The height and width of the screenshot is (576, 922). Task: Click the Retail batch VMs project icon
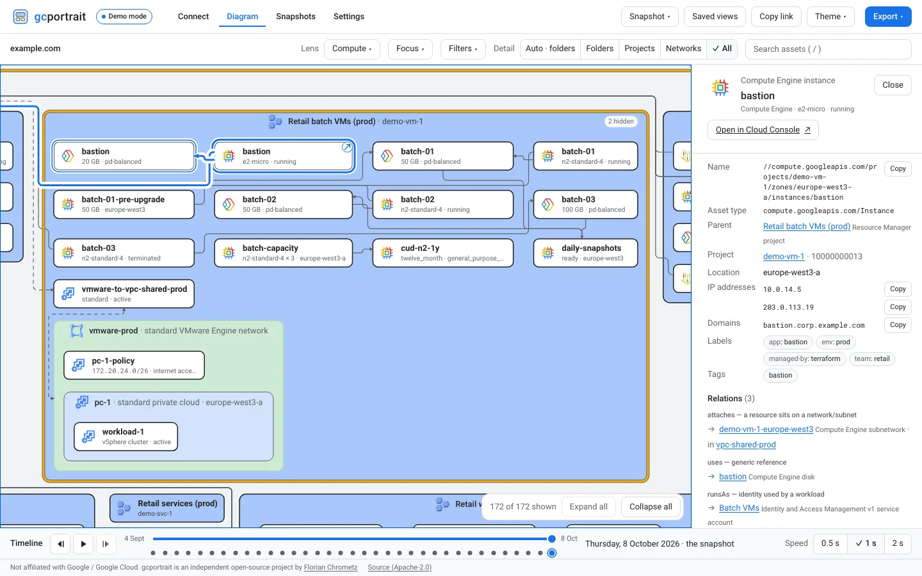coord(275,122)
